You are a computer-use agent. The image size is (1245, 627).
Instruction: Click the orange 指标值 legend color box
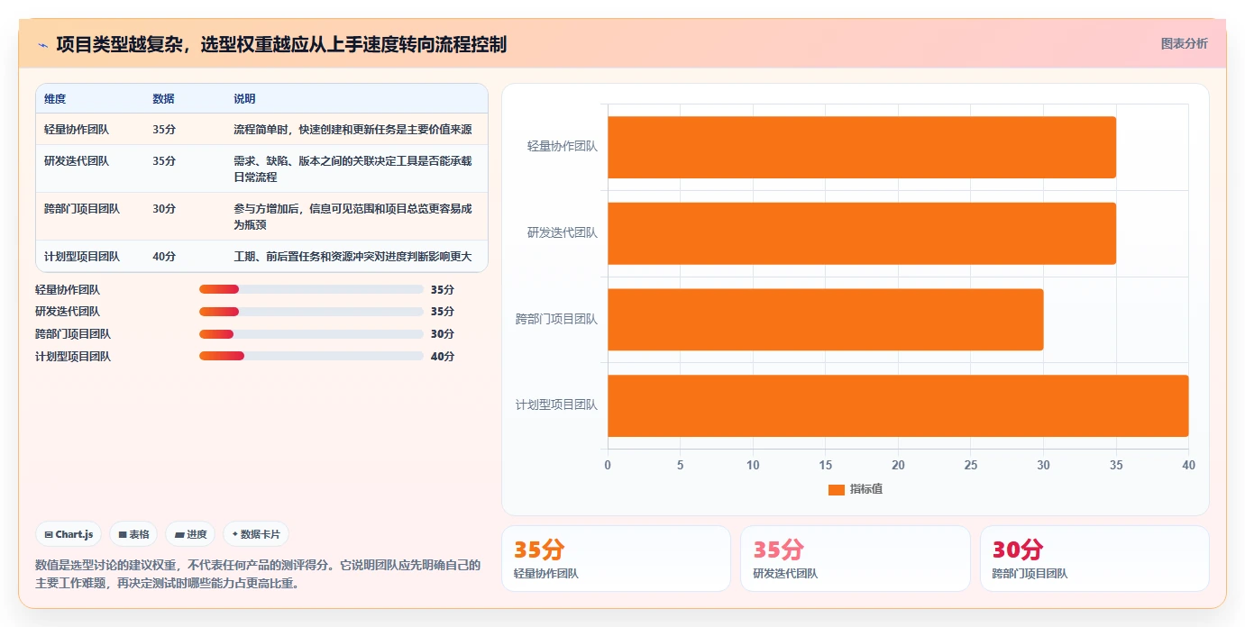(x=837, y=490)
